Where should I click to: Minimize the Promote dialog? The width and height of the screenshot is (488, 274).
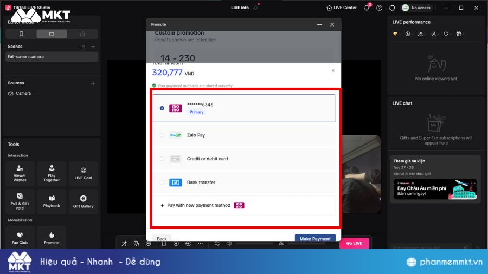tap(319, 24)
